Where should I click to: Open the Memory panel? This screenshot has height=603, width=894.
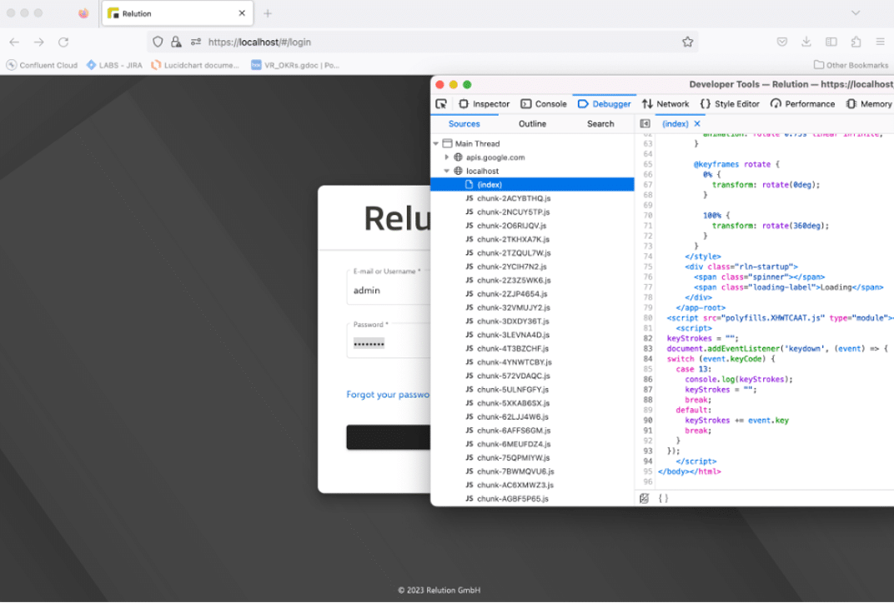coord(869,103)
